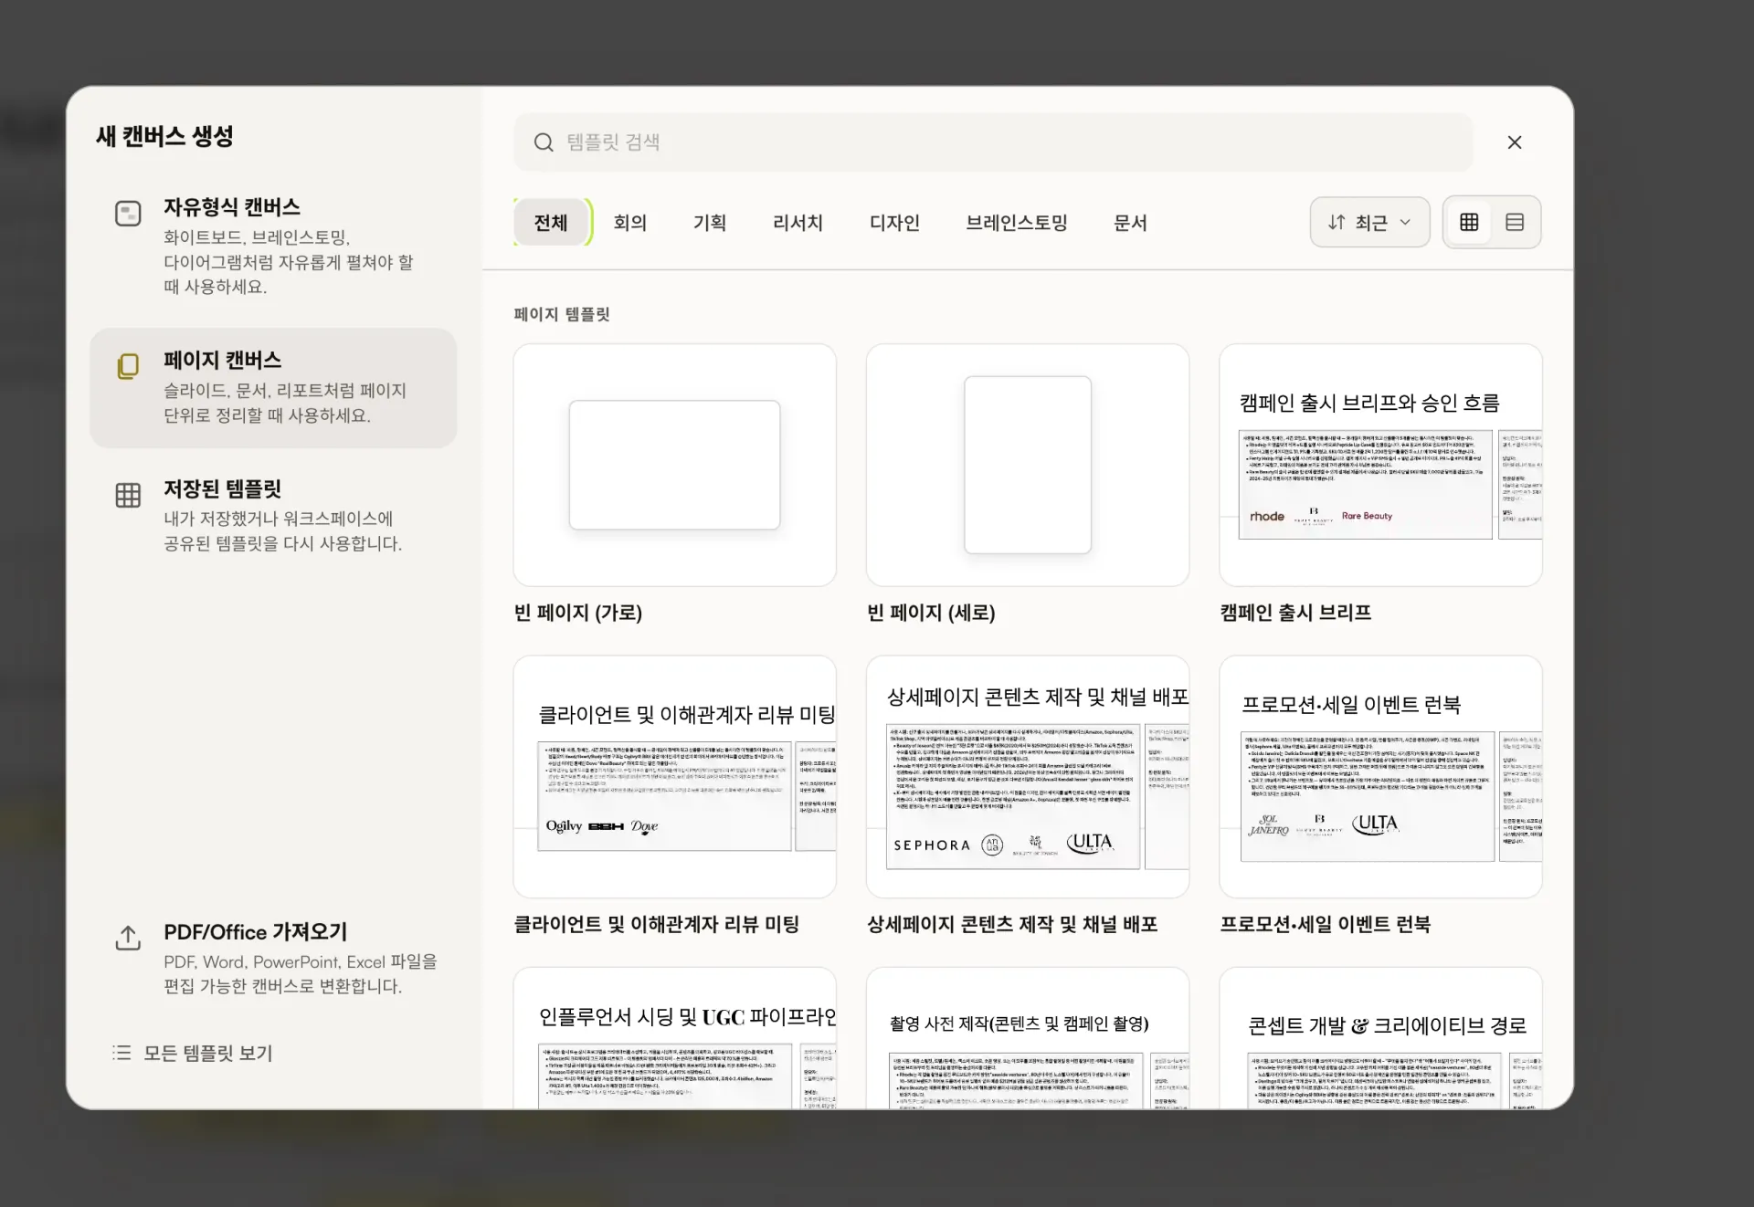Image resolution: width=1754 pixels, height=1207 pixels.
Task: Select the 문서 tab
Action: pyautogui.click(x=1130, y=222)
